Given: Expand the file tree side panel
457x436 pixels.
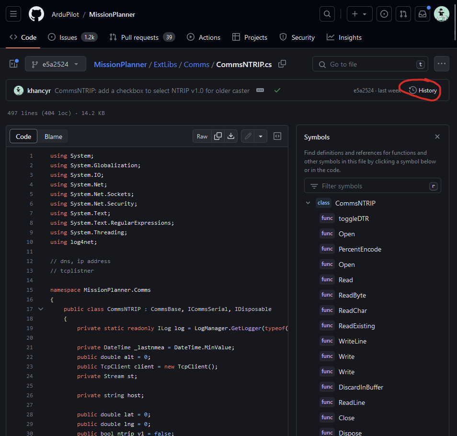Looking at the screenshot, I should pos(13,64).
